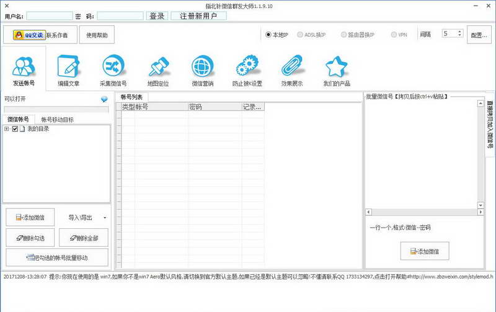
Task: Click the document icon of 我的目录
Action: click(x=22, y=129)
